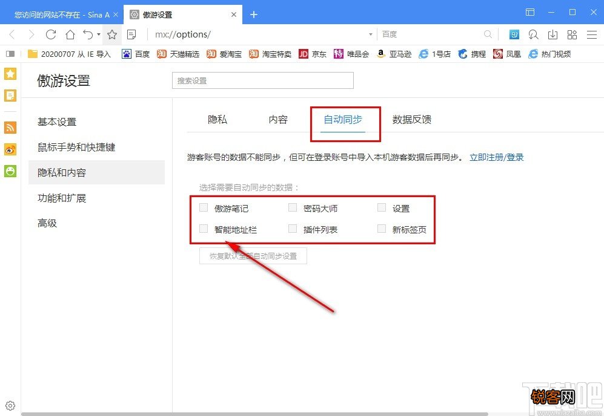Click 恢复默认全部自动同步设置 button
This screenshot has height=416, width=604.
[253, 256]
